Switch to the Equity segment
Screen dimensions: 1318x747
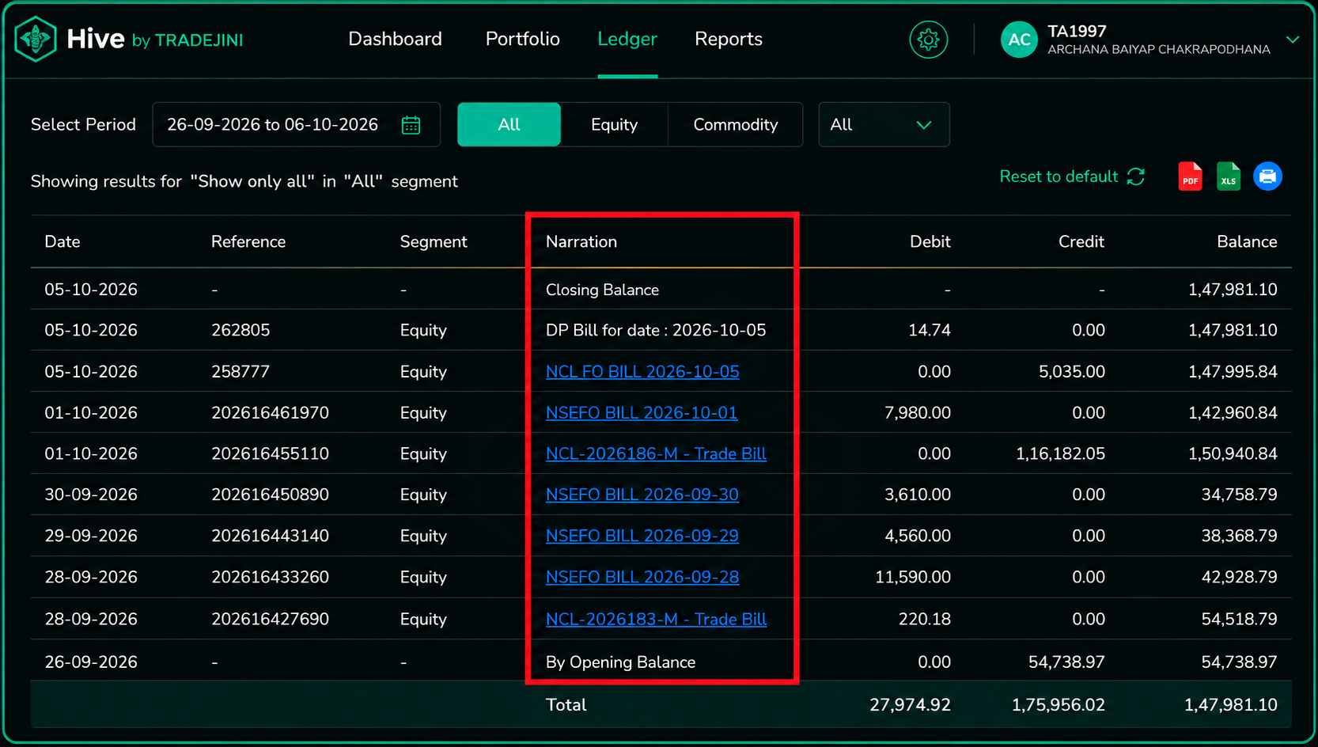(614, 124)
